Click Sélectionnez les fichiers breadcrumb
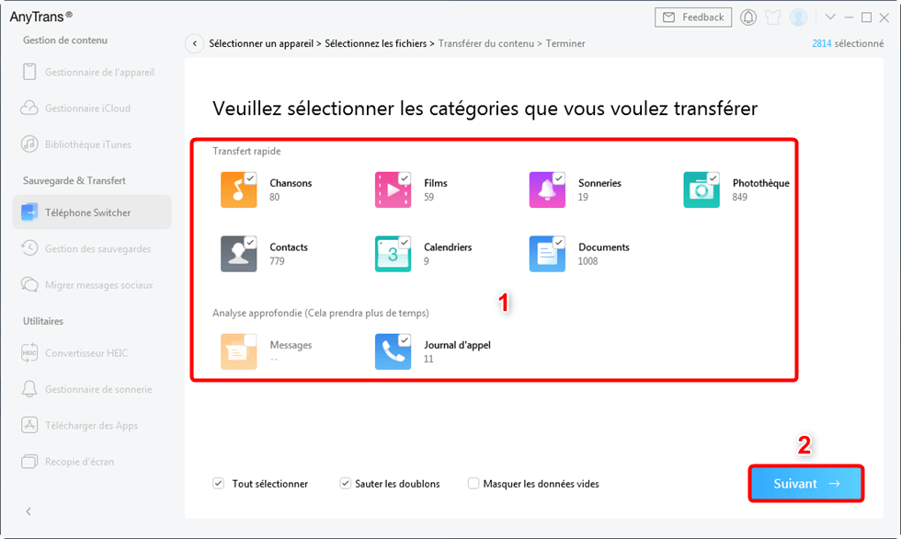This screenshot has width=901, height=539. click(x=376, y=43)
